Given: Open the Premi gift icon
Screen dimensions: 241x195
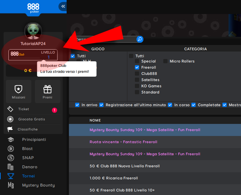Looking at the screenshot, I should (x=47, y=89).
